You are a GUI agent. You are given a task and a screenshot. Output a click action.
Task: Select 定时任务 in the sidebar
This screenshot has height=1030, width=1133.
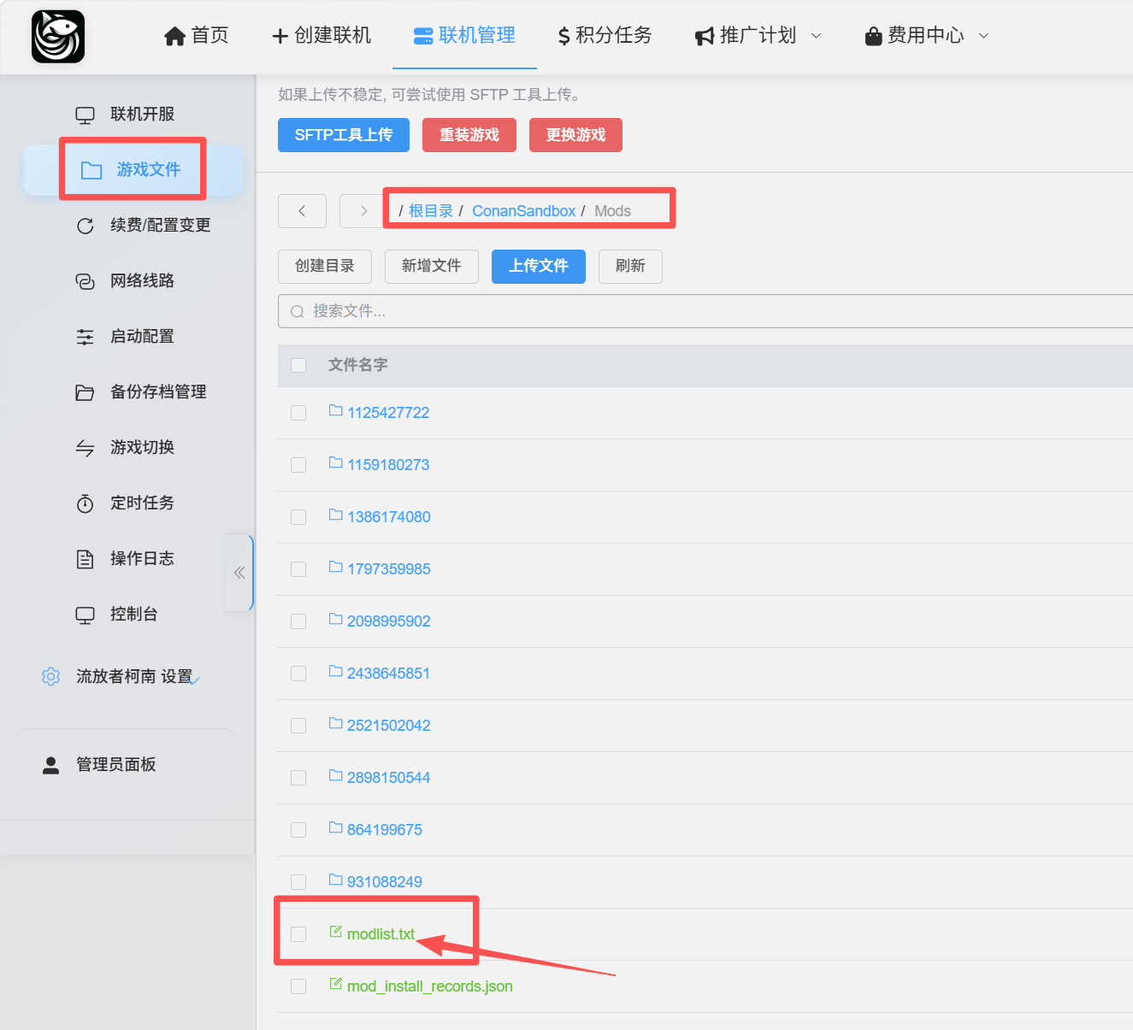(x=141, y=503)
